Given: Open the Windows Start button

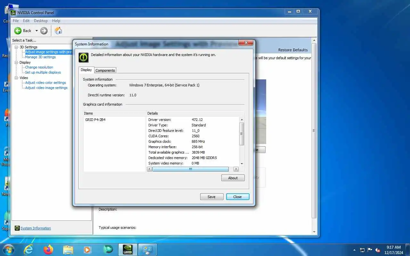Looking at the screenshot, I should click(8, 250).
